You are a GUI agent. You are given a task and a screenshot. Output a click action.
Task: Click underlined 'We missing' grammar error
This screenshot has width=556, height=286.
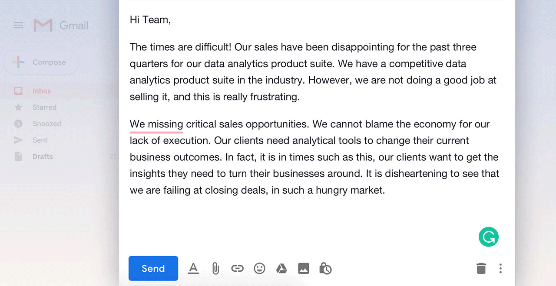pyautogui.click(x=156, y=124)
